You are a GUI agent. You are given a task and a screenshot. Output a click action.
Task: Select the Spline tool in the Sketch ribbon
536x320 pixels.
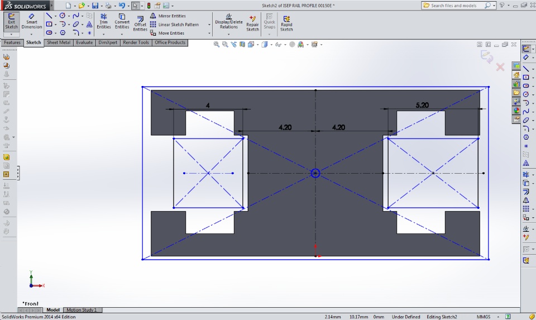click(76, 16)
